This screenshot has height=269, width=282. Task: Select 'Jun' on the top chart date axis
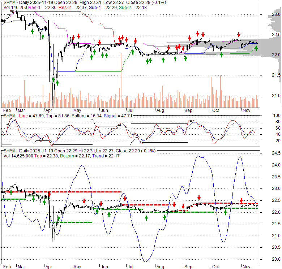click(x=104, y=110)
